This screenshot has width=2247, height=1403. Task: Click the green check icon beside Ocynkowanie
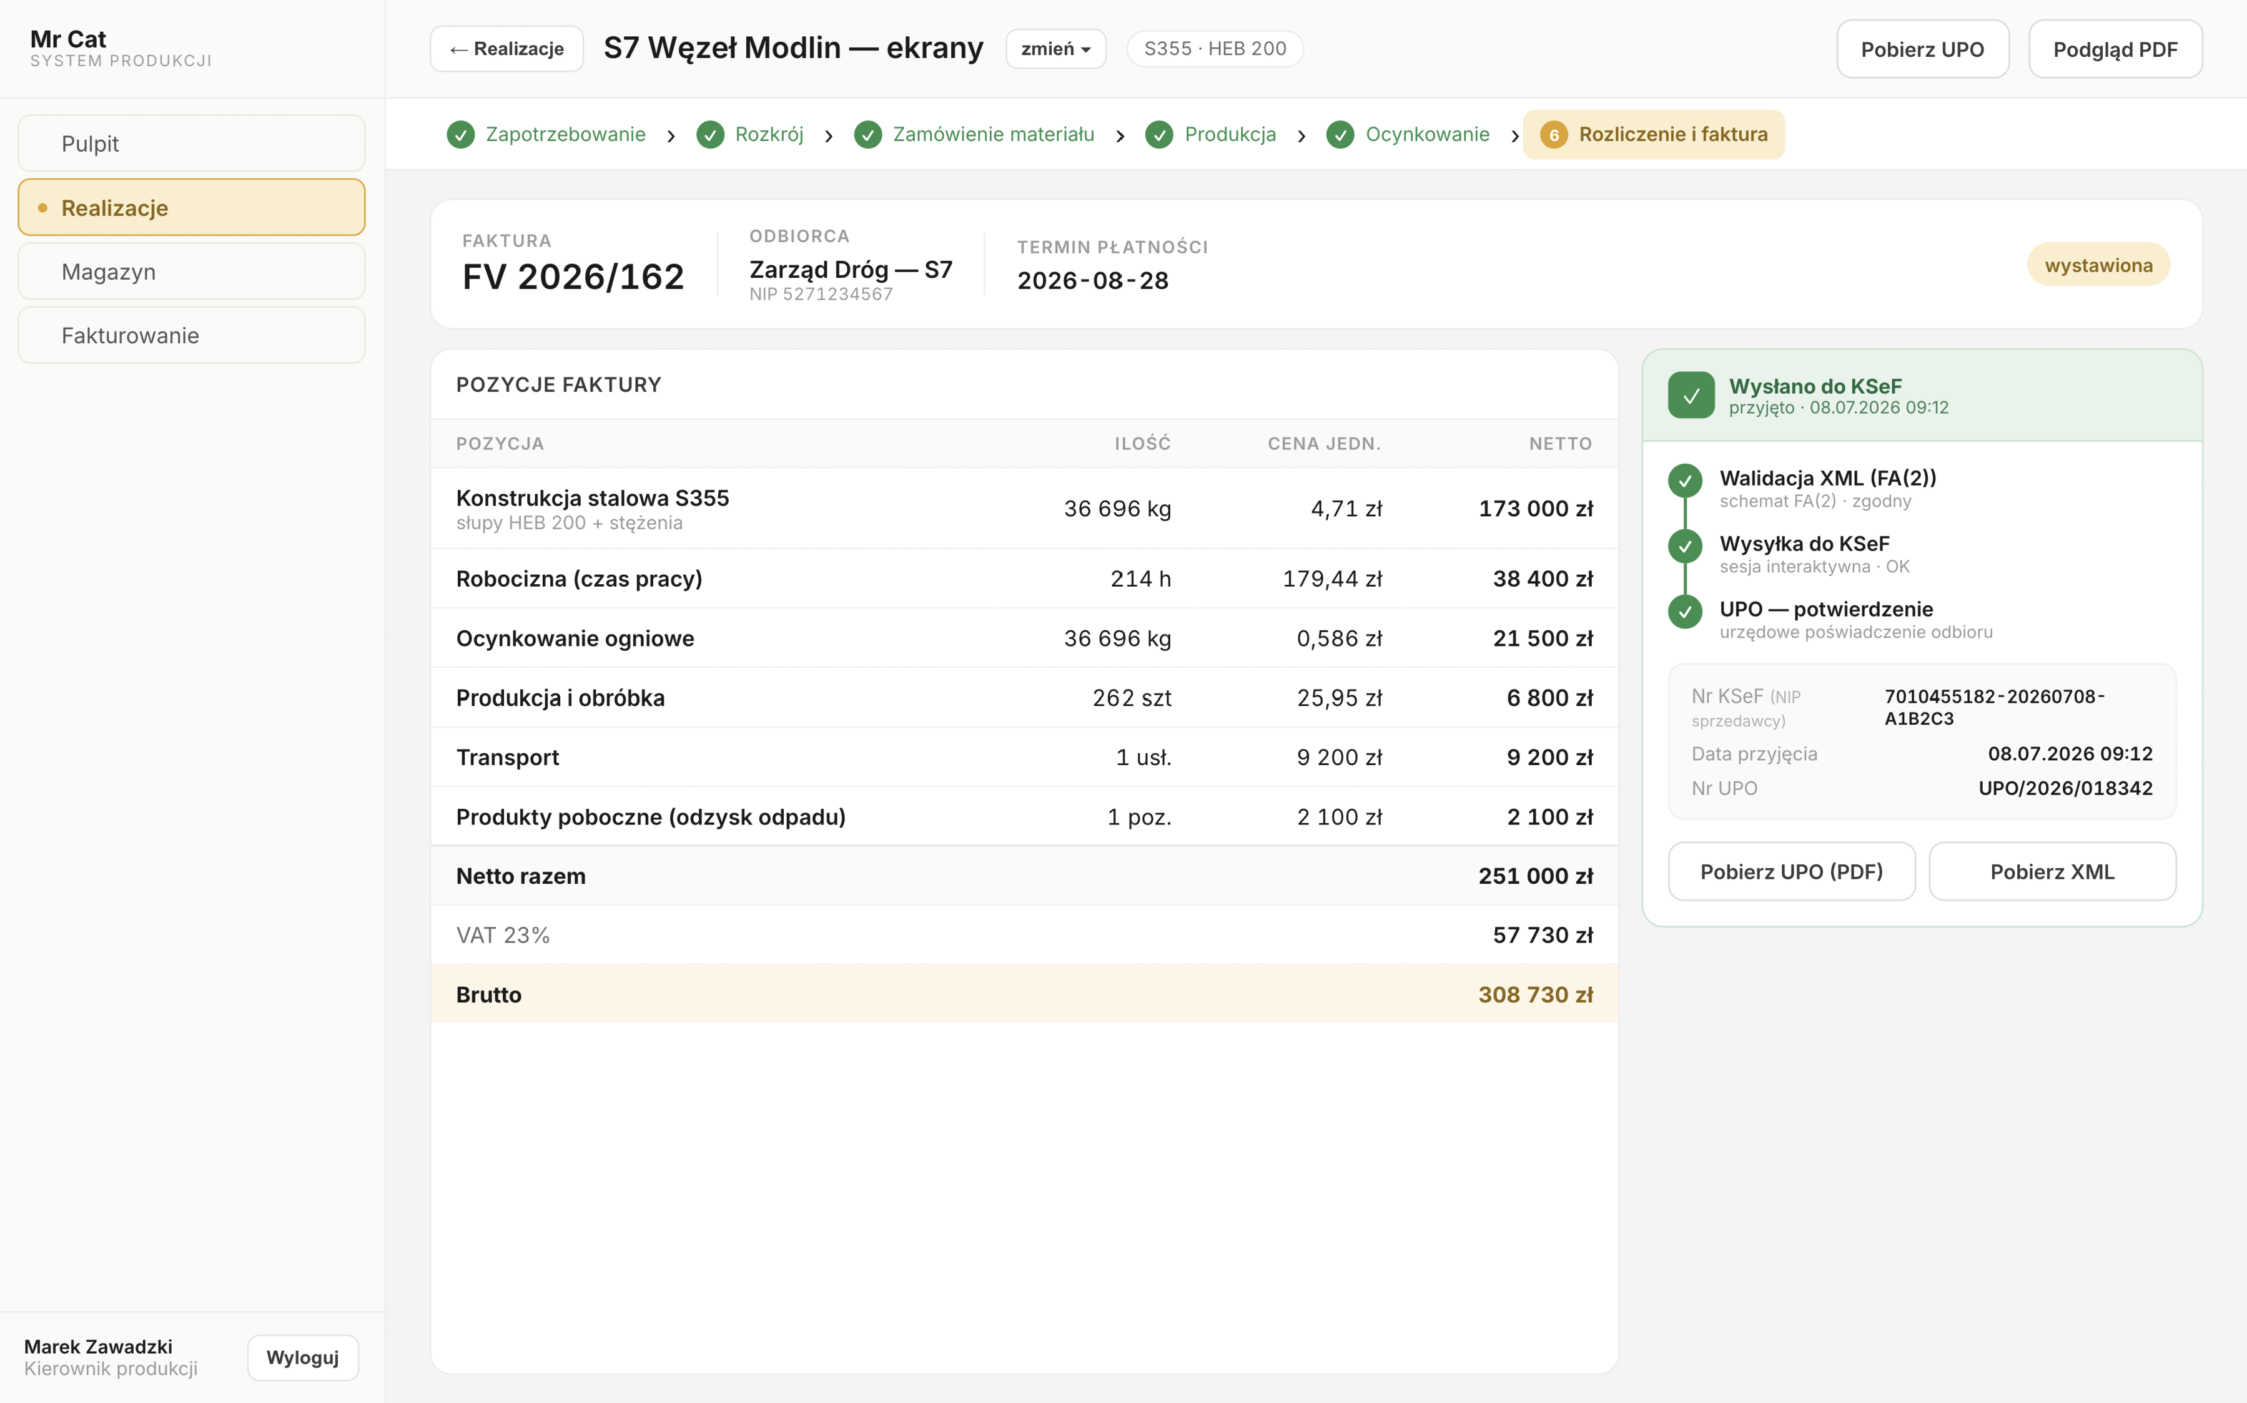(x=1340, y=135)
